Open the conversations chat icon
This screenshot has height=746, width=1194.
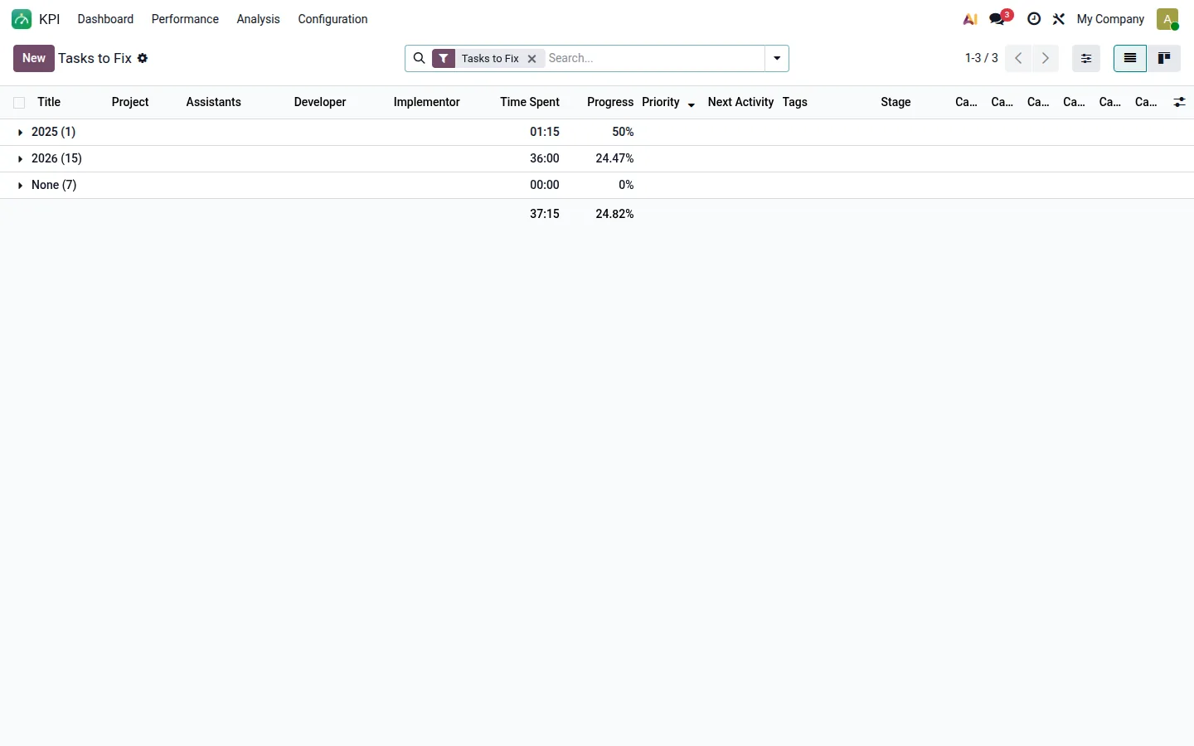pyautogui.click(x=998, y=19)
